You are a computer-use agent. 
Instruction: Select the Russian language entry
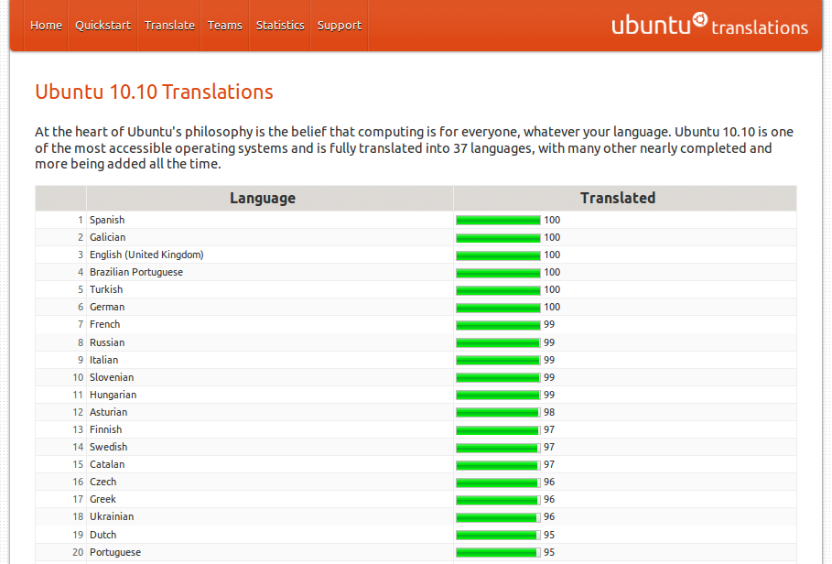(107, 342)
